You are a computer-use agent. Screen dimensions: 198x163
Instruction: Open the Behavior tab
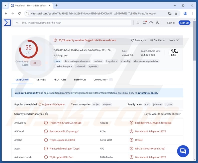[x=80, y=80]
